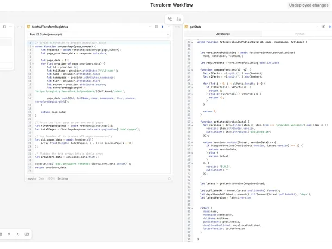Toggle side panel of leftmost partial block
Viewport: 332px width, 249px height.
pyautogui.click(x=4, y=27)
